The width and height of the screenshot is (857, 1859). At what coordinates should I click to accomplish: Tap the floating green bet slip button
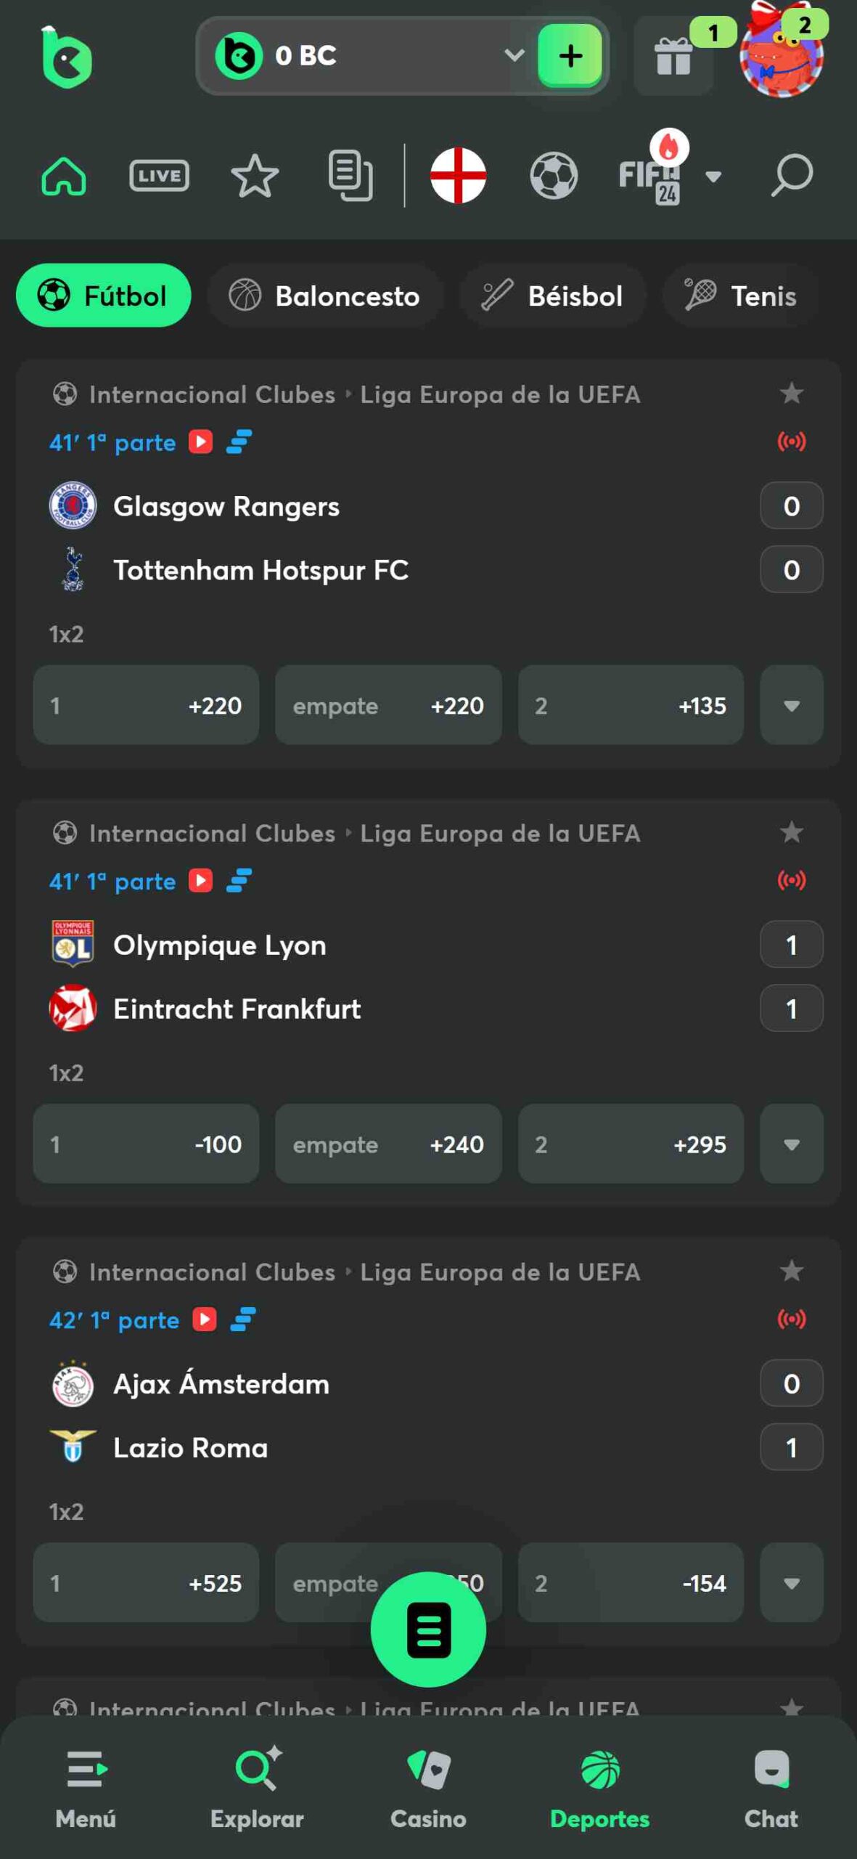click(428, 1629)
